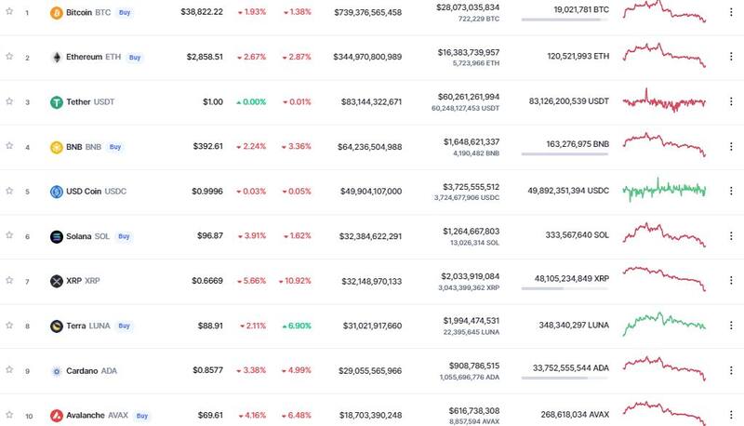Viewport: 744px width, 426px height.
Task: Expand the three-dot menu for Cardano
Action: [730, 371]
